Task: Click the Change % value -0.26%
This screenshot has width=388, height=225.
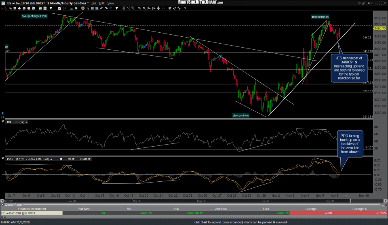Action: 381,213
